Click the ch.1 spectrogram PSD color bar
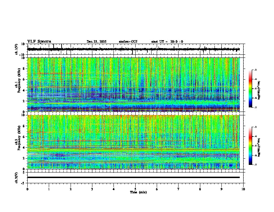The width and height of the screenshot is (274, 212). (250, 89)
